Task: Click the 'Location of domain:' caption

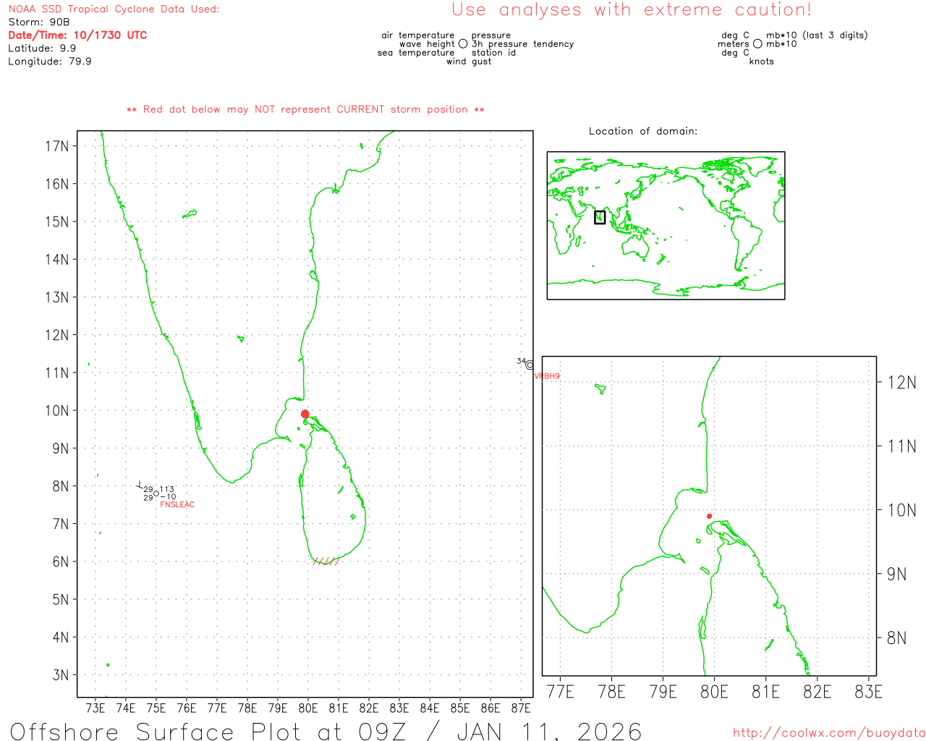Action: 642,131
